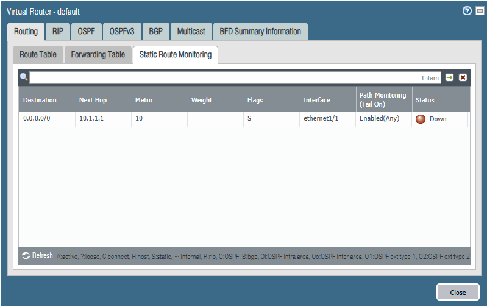Sort by Path Monitoring column header

pos(384,100)
